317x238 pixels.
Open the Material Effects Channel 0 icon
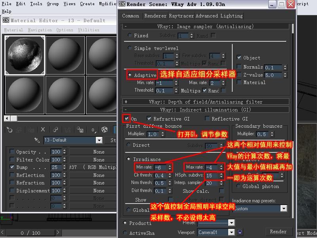(94, 130)
